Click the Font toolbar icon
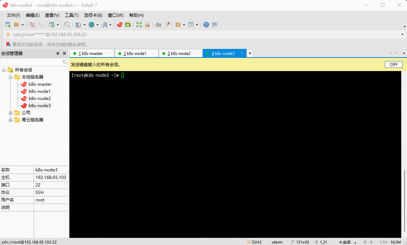The width and height of the screenshot is (407, 245). pos(104,25)
